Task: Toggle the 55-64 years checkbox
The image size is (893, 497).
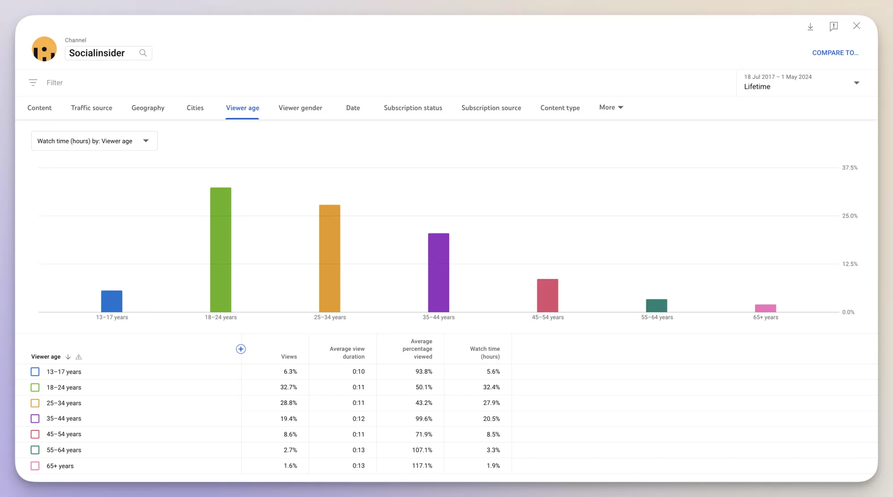Action: tap(35, 450)
